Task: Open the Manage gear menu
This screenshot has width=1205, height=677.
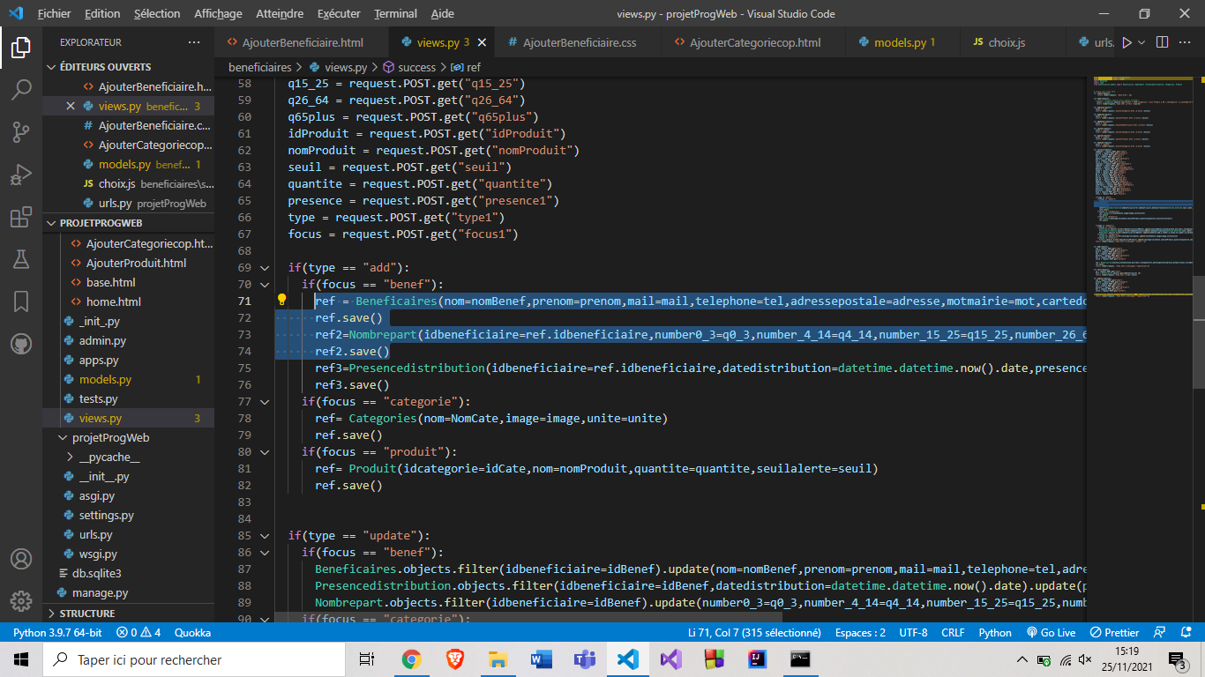Action: click(x=21, y=601)
